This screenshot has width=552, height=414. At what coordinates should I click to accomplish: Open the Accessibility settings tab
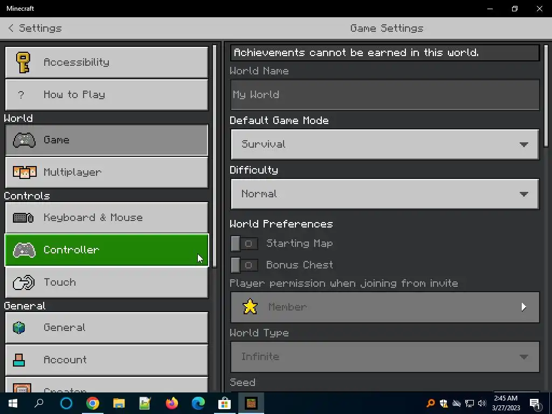(x=107, y=63)
